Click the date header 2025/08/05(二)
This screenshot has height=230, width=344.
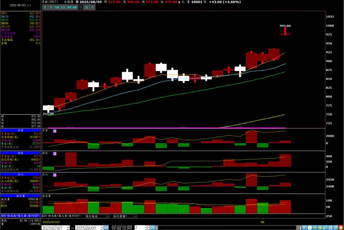point(20,5)
